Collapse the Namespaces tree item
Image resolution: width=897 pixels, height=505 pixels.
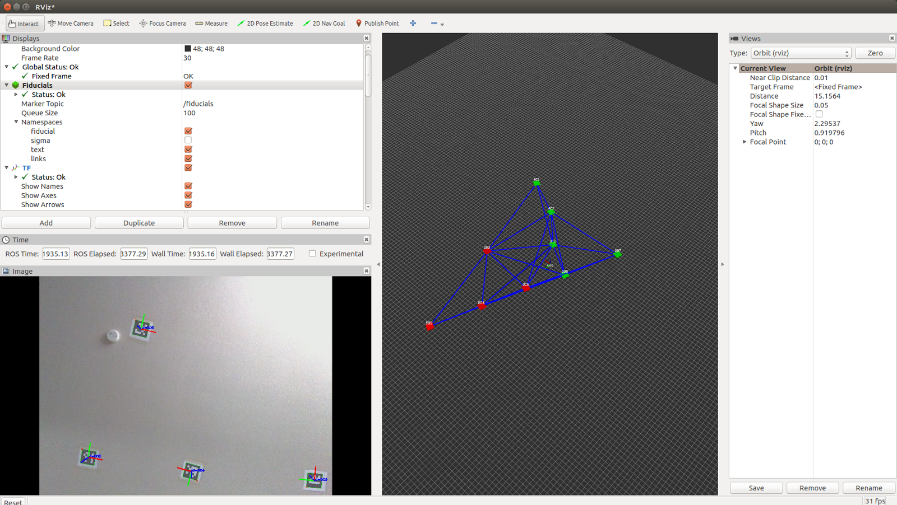click(x=16, y=122)
